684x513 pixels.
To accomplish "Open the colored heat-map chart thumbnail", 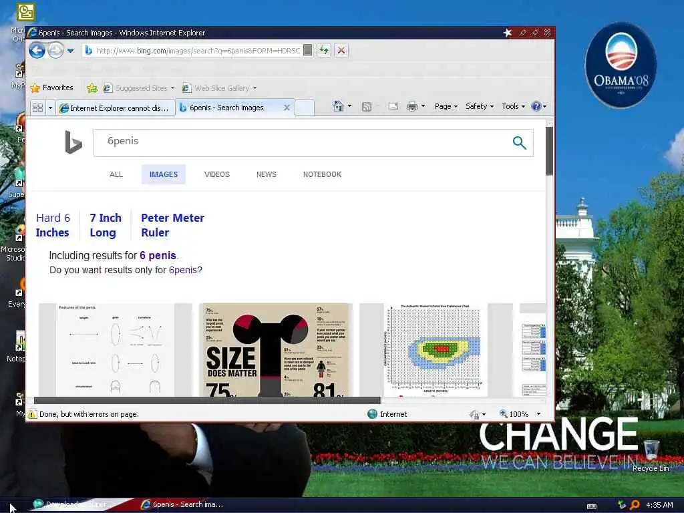I will tap(436, 350).
